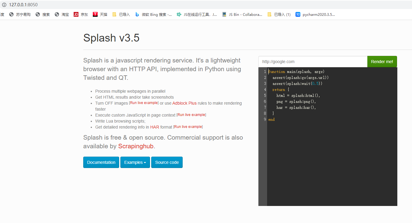
Task: Run live example for custom JavaScript
Action: point(191,115)
